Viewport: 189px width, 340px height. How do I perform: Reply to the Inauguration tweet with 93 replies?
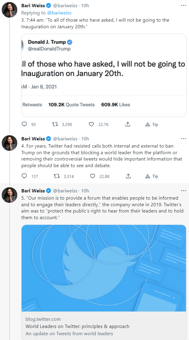click(25, 124)
